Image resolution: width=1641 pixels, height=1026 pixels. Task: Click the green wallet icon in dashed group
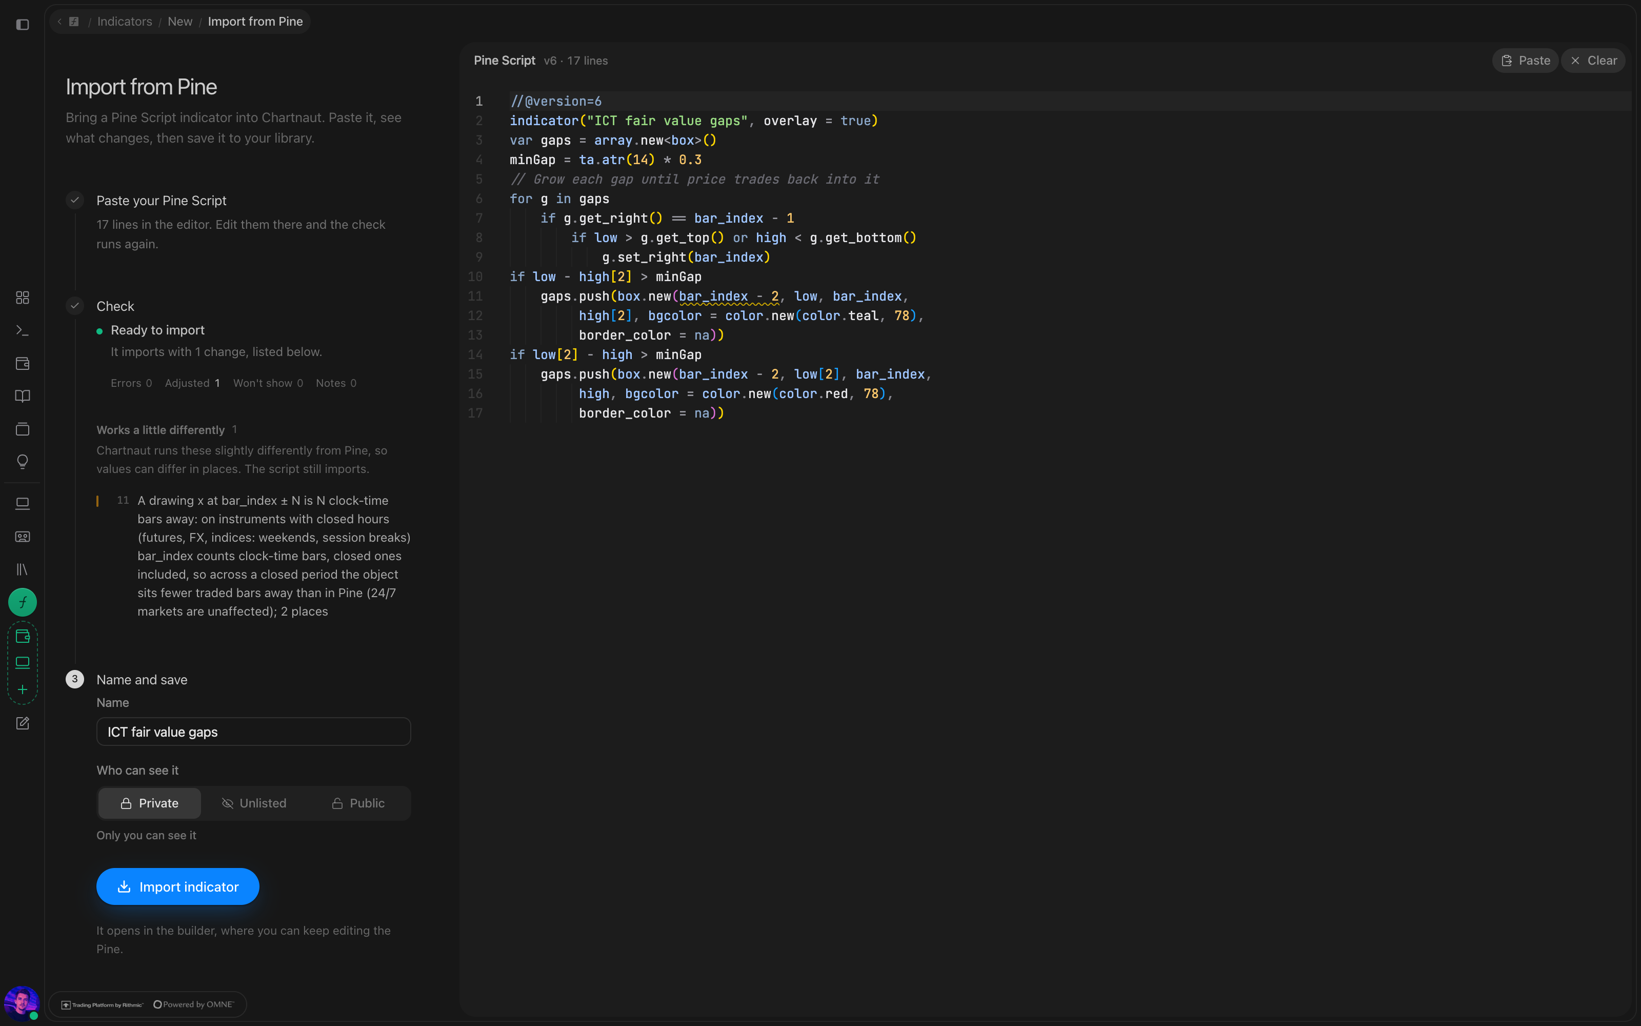[x=23, y=637]
